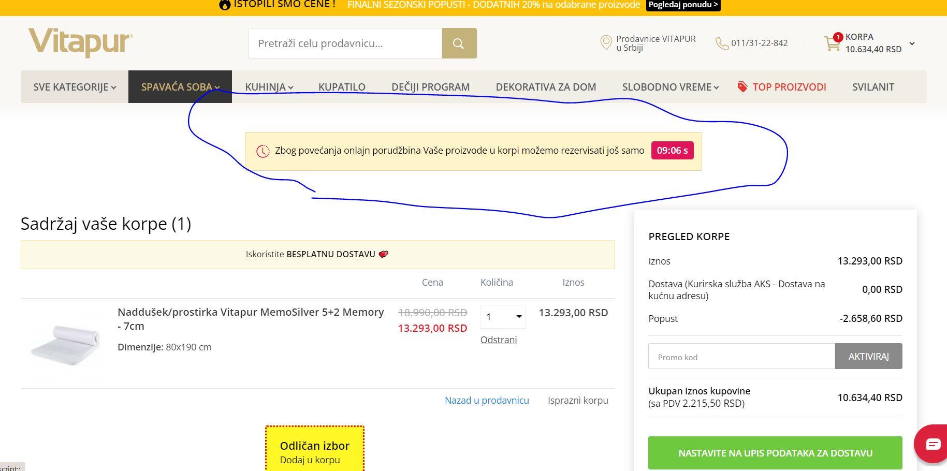Open the quantity dropdown for the mattress topper

tap(503, 317)
